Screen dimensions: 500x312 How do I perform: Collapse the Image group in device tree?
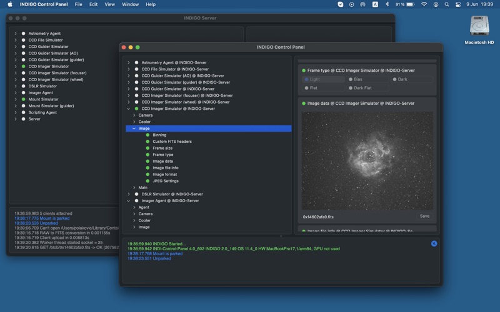pos(134,129)
